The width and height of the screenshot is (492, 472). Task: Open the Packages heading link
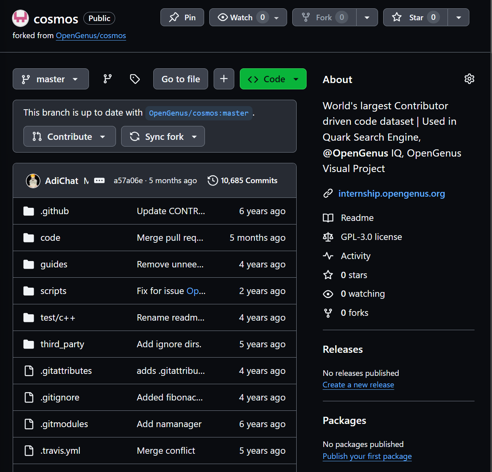[x=344, y=420]
